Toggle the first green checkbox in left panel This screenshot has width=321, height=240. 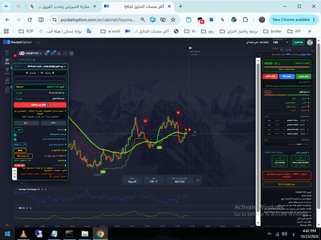pyautogui.click(x=15, y=135)
